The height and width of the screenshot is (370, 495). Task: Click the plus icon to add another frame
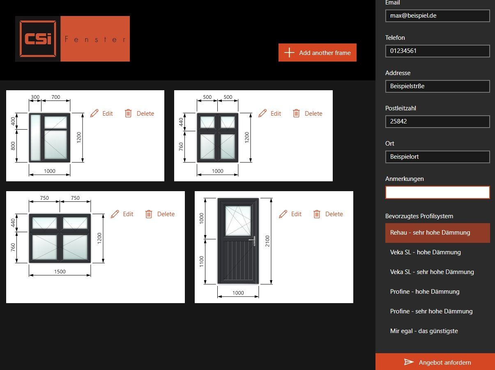pos(290,53)
